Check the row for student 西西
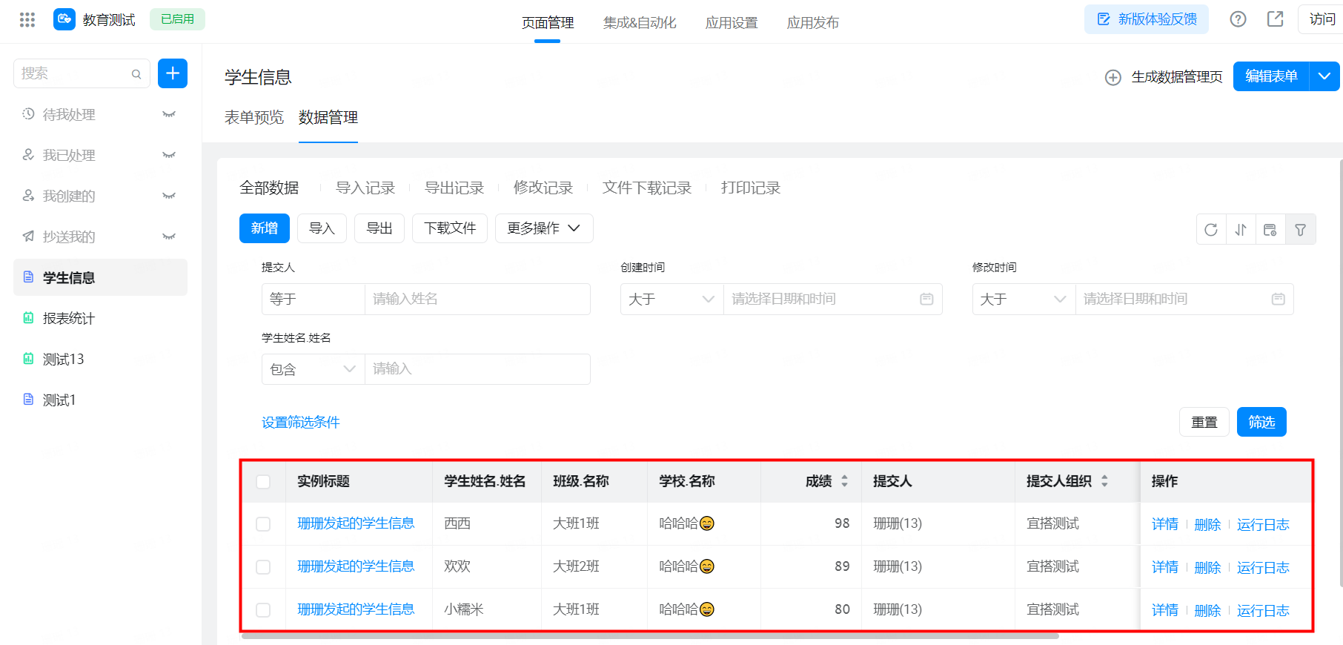The height and width of the screenshot is (645, 1343). tap(263, 524)
